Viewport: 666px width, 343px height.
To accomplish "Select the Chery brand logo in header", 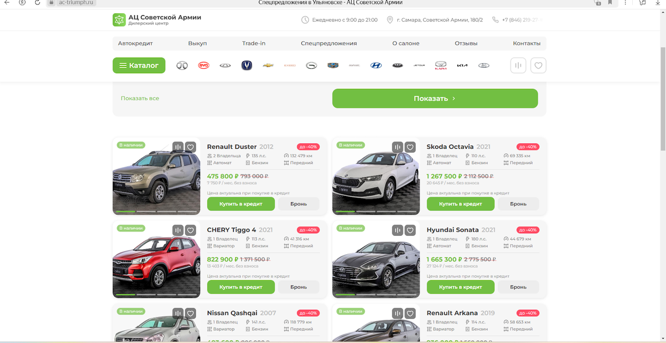I will pyautogui.click(x=225, y=65).
